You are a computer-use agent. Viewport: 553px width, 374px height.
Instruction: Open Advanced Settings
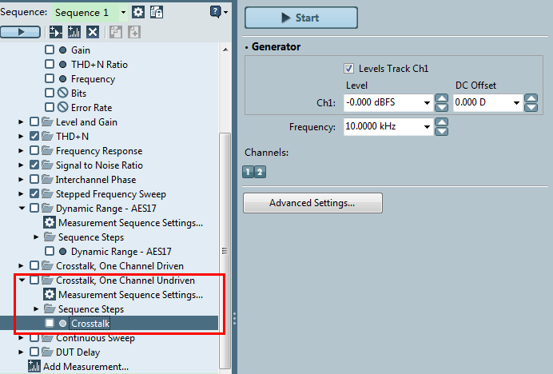point(312,203)
